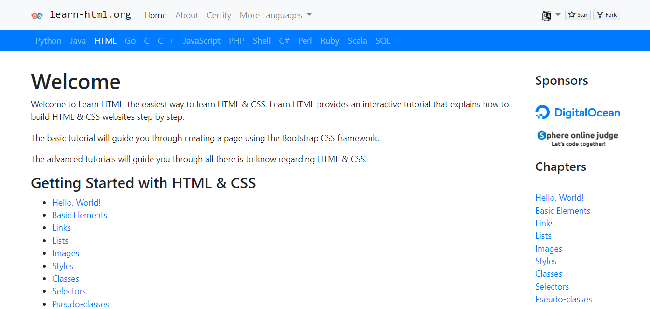The width and height of the screenshot is (650, 309).
Task: Click the learn-html.org site title text
Action: coord(90,15)
